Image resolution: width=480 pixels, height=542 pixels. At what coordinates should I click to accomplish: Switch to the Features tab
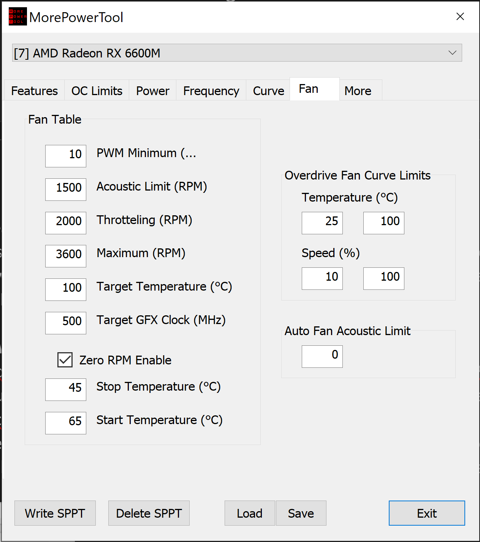(x=35, y=91)
